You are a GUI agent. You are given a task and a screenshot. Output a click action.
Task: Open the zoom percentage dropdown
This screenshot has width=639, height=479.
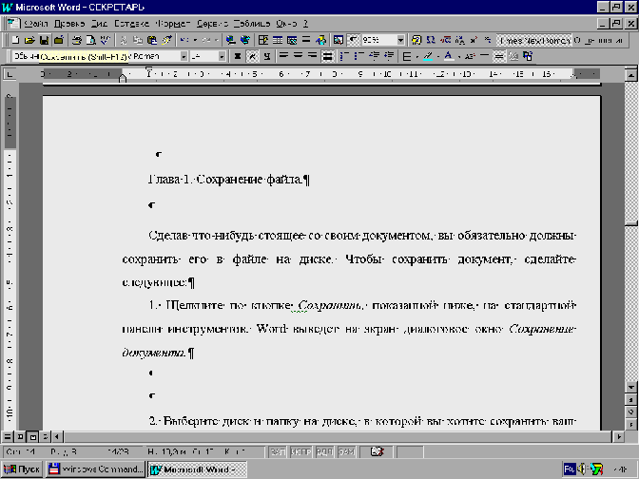point(400,40)
